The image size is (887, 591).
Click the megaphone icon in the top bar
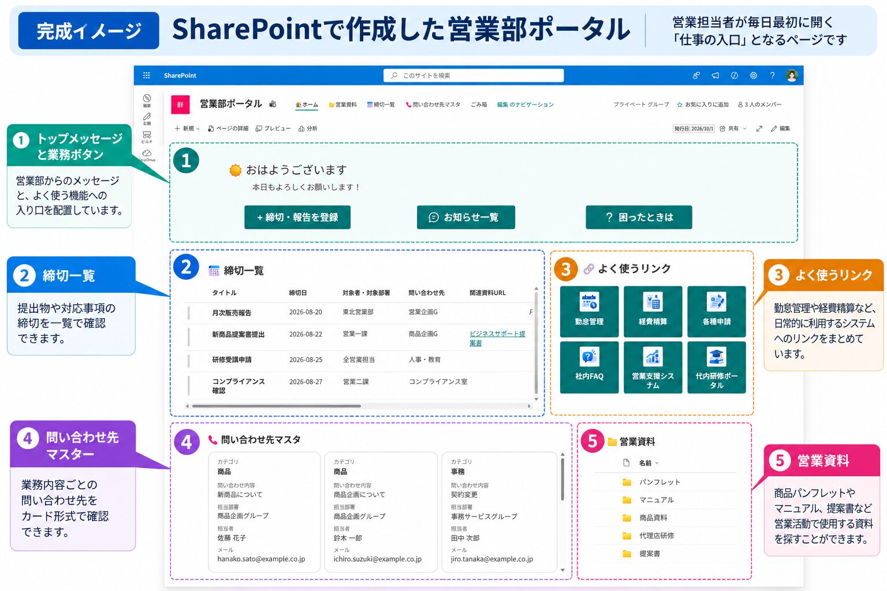tap(715, 76)
